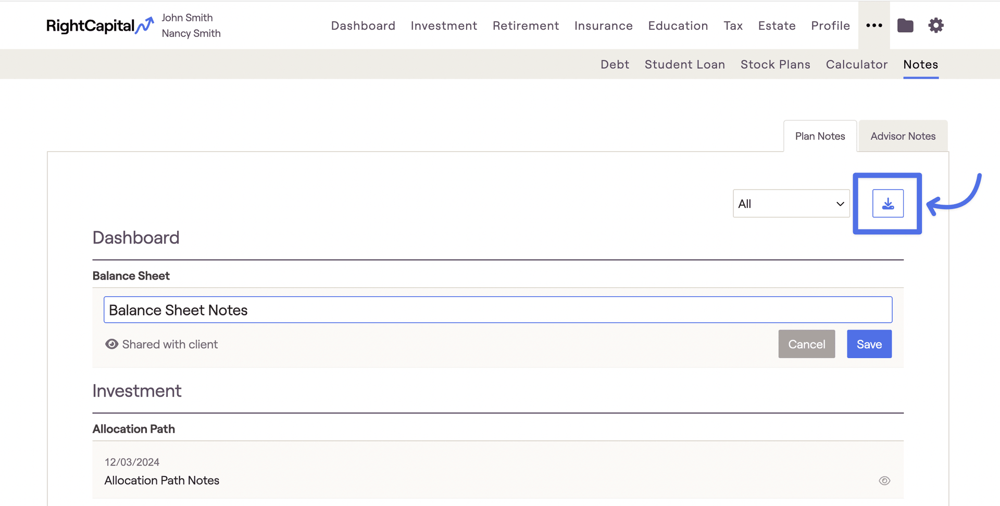Click the three-dot more menu

click(874, 26)
